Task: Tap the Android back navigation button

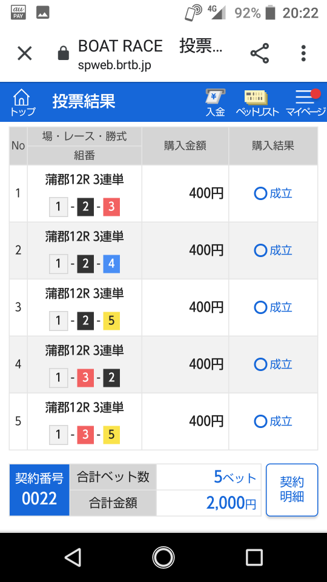Action: pos(73,558)
